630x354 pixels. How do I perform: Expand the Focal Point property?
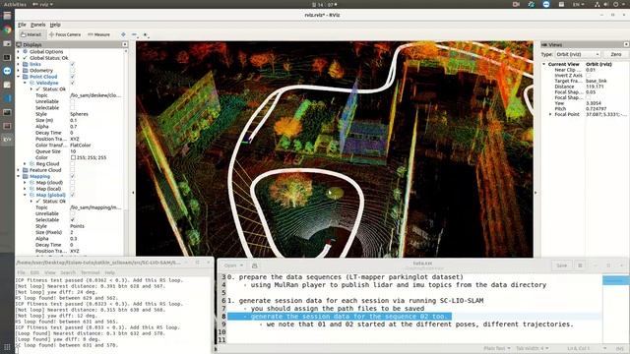point(550,114)
